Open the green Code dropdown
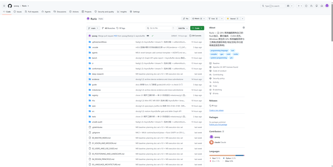Image resolution: width=333 pixels, height=167 pixels. point(197,28)
